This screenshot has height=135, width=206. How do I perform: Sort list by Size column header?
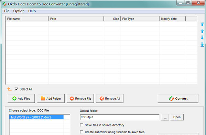click(x=112, y=19)
